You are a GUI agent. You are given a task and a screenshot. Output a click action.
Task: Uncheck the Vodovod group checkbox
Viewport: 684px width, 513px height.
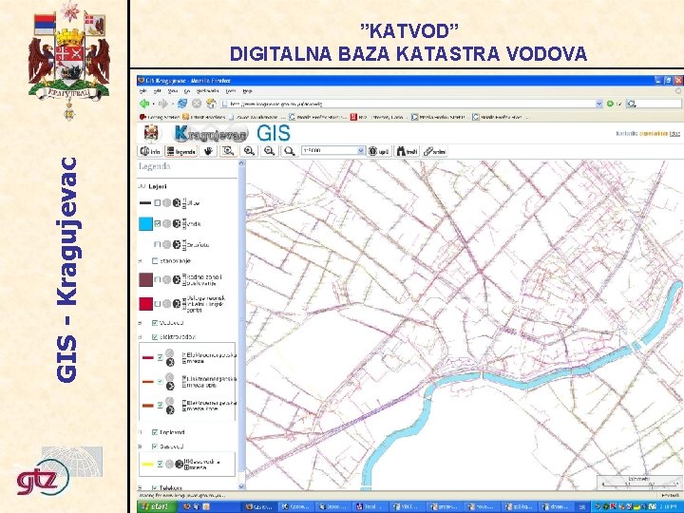coord(155,323)
